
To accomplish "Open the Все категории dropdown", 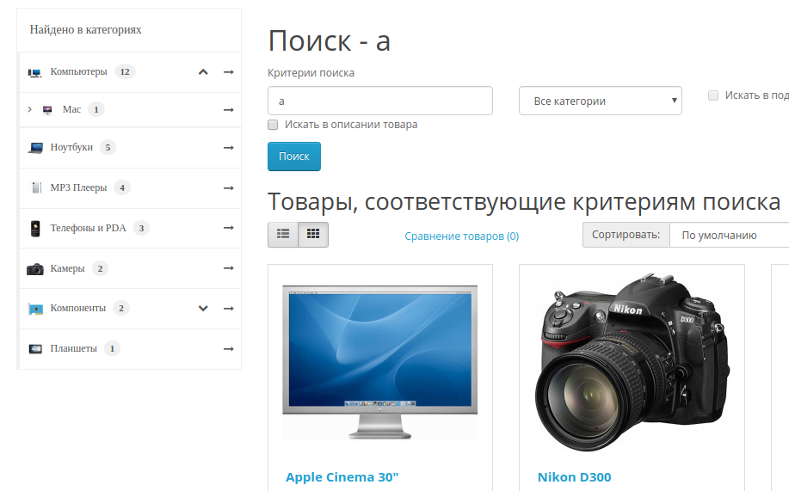I will tap(601, 101).
